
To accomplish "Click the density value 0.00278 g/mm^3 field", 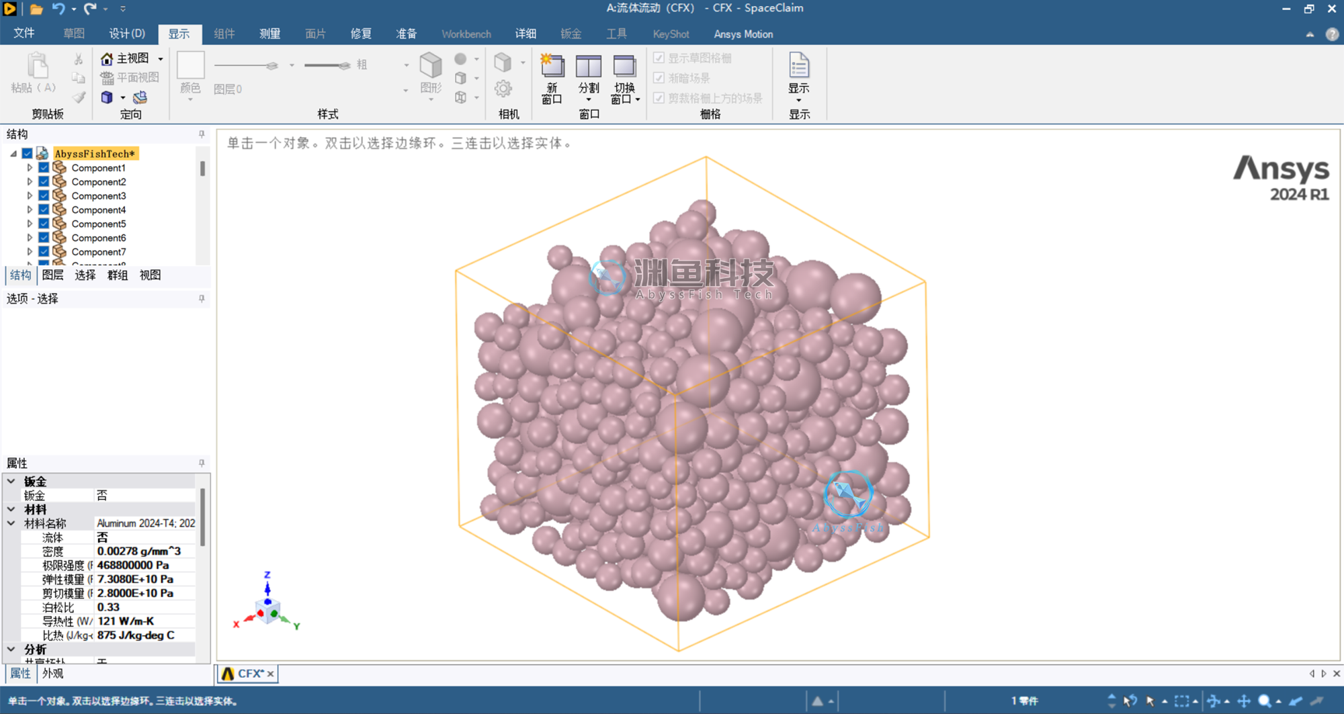I will click(145, 551).
